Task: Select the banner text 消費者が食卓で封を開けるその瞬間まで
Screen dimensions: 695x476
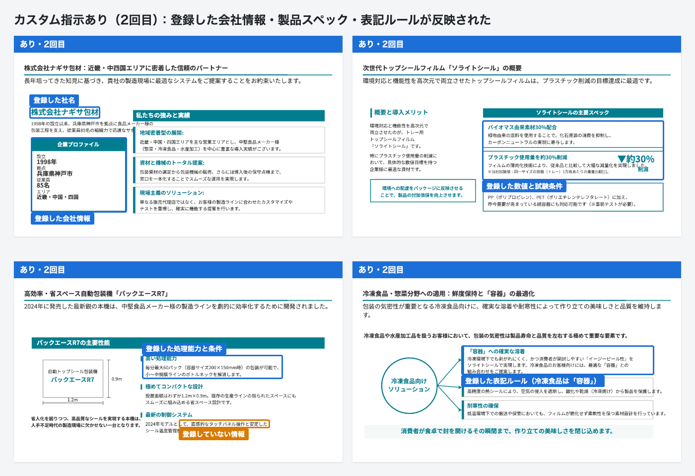Action: 507,431
